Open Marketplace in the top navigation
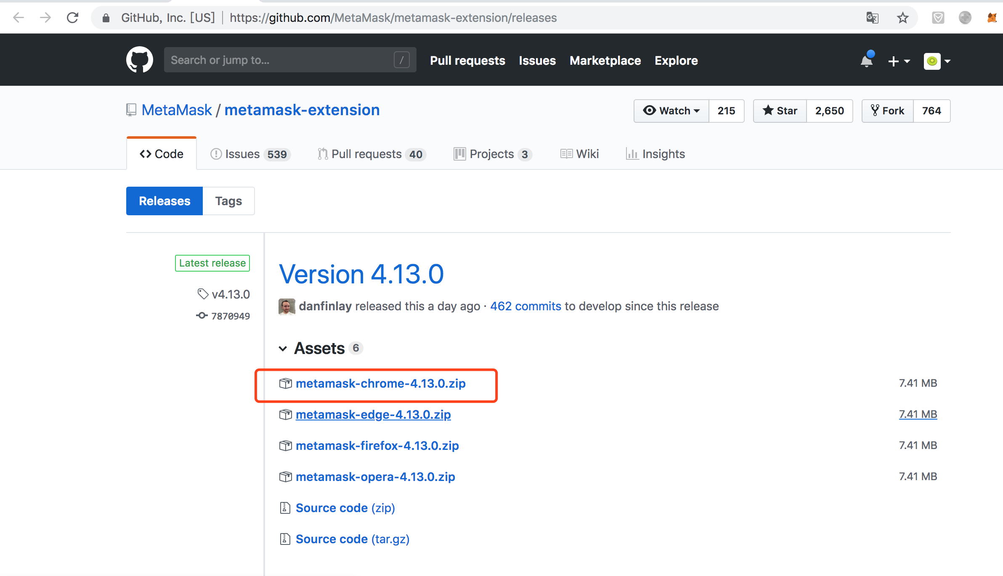1003x576 pixels. [x=605, y=61]
